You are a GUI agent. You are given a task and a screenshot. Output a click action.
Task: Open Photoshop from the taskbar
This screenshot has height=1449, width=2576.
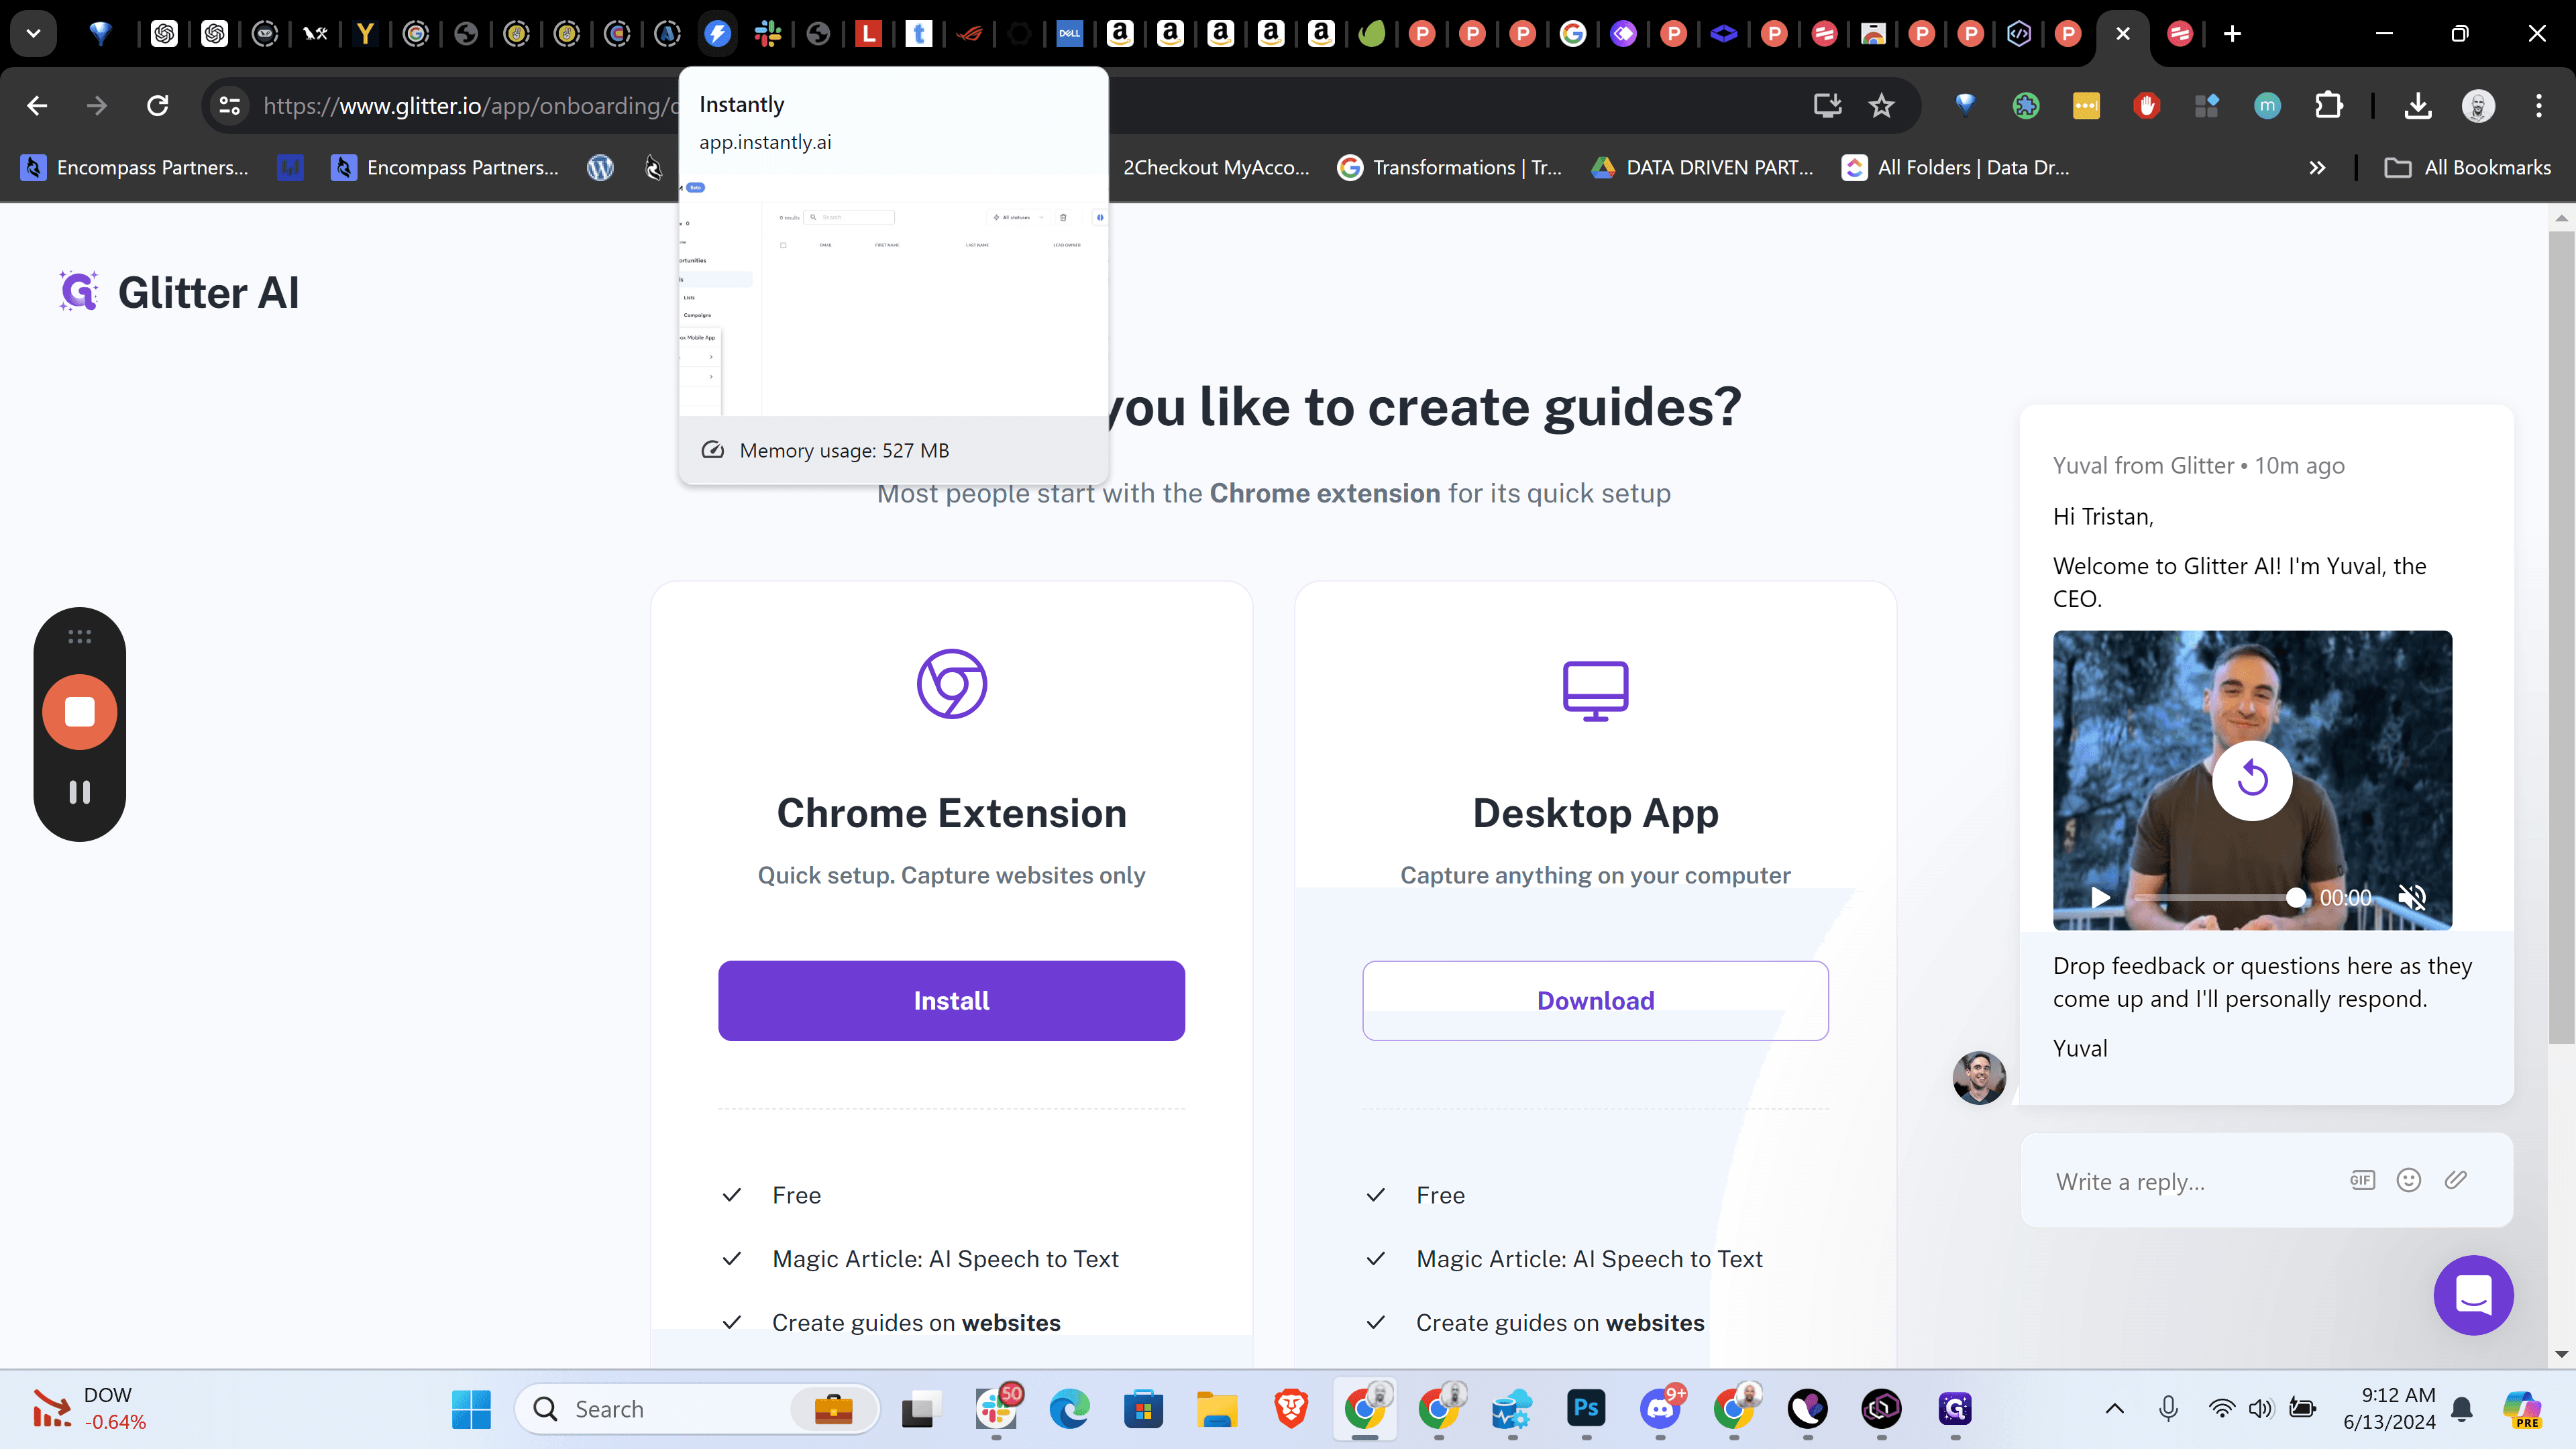point(1586,1409)
